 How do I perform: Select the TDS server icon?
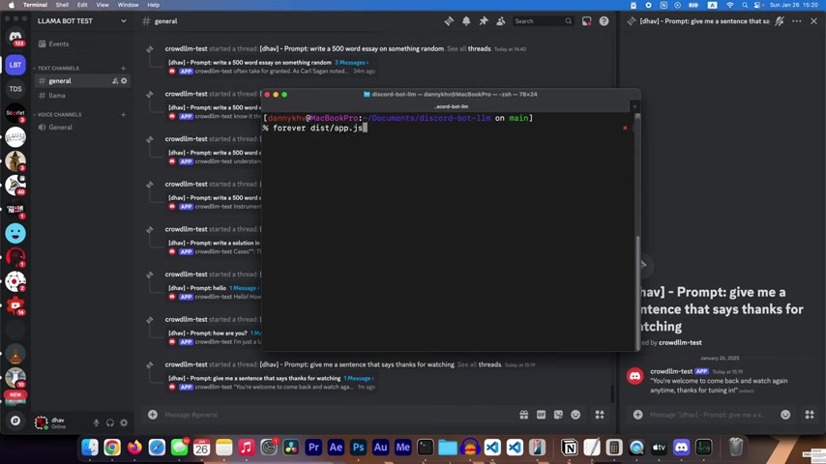click(x=15, y=89)
